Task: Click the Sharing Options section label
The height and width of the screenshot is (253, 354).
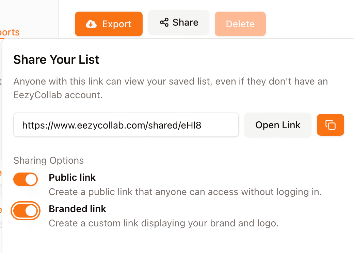Action: [x=49, y=160]
